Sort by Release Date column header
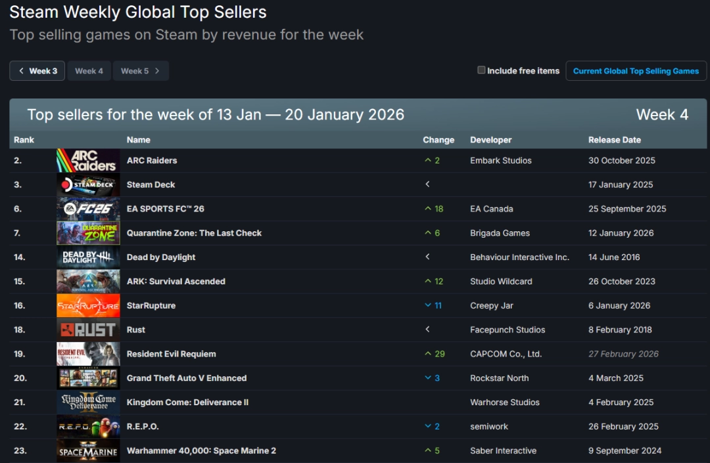Image resolution: width=710 pixels, height=463 pixels. (614, 140)
